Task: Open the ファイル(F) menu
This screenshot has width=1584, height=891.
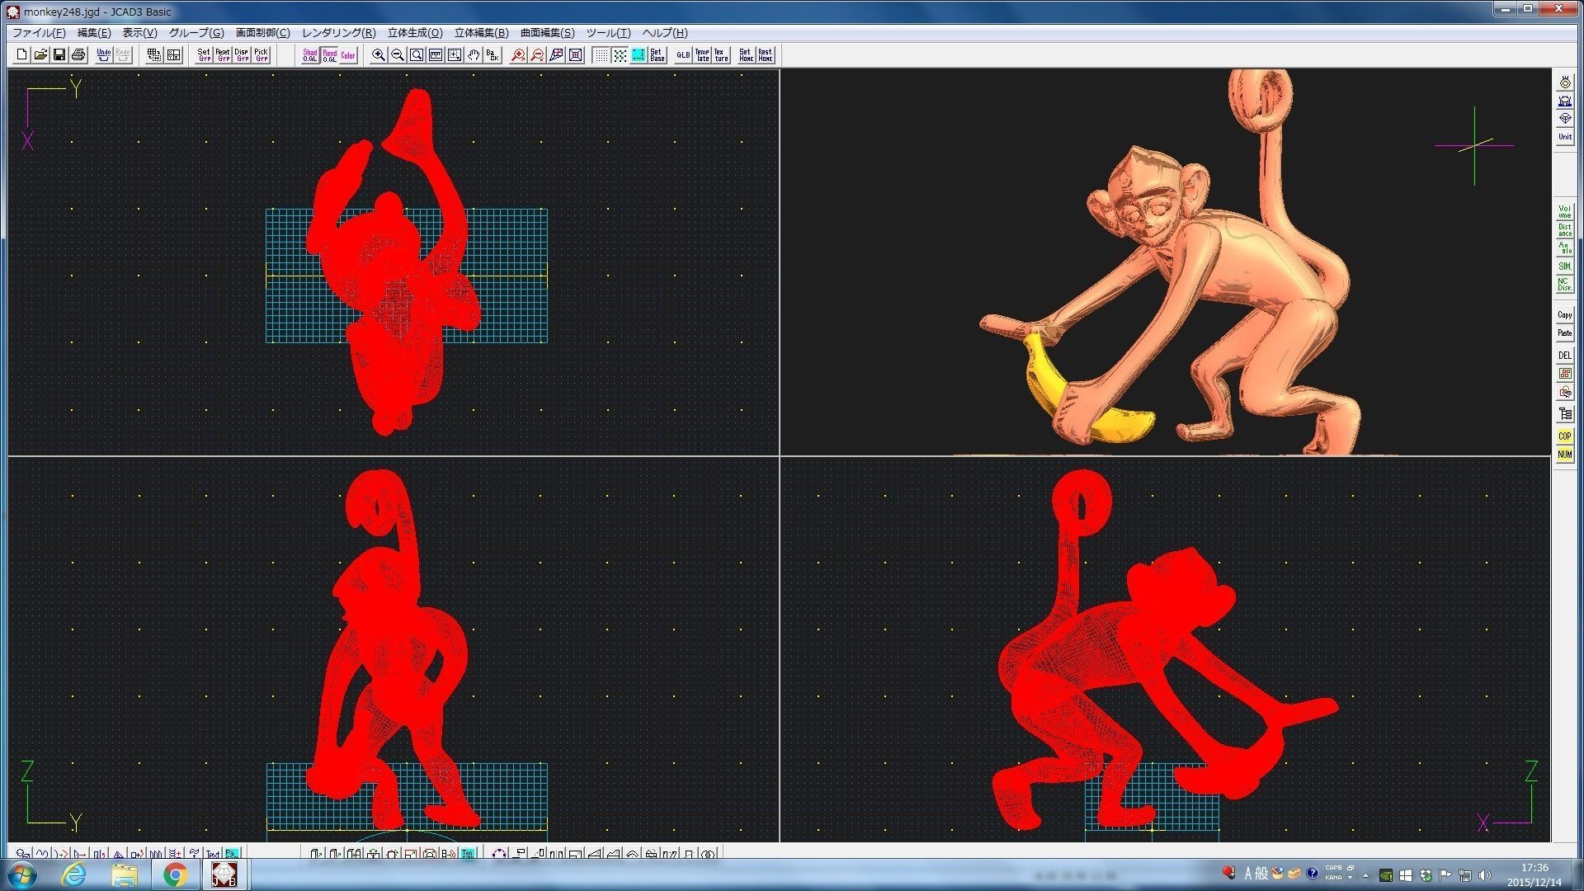Action: click(x=39, y=33)
